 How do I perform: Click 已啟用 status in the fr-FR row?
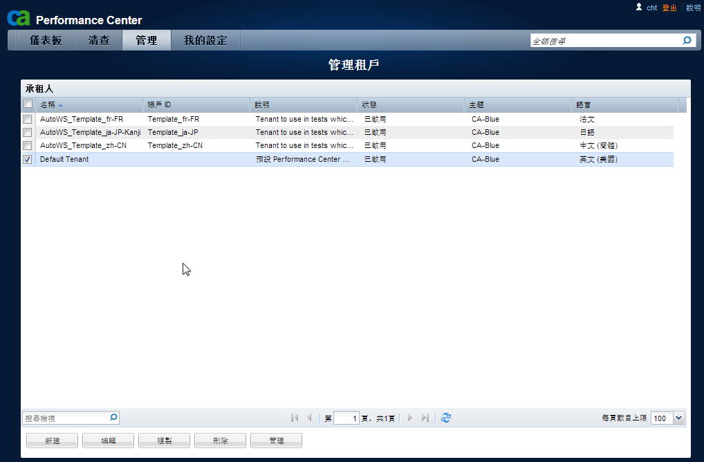pyautogui.click(x=375, y=120)
